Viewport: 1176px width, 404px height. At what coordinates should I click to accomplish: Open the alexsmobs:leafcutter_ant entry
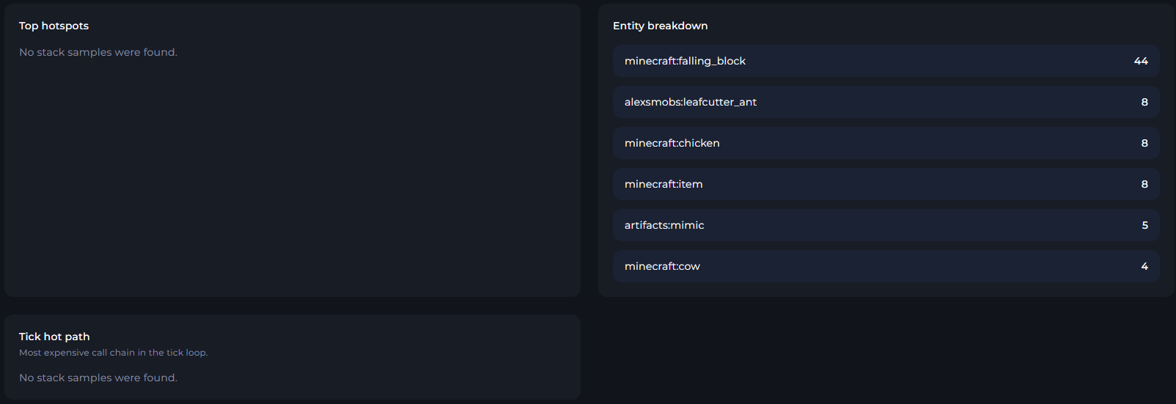click(x=886, y=102)
